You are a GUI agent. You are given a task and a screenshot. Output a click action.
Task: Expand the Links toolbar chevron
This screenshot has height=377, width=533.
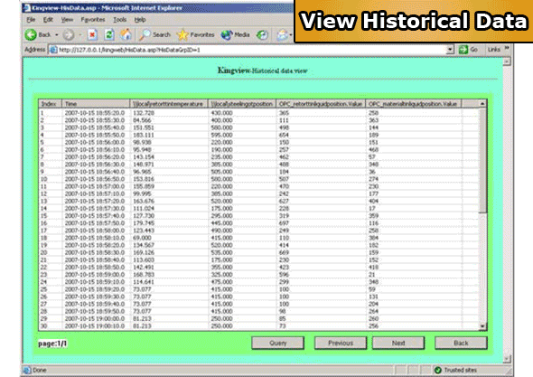click(x=507, y=48)
